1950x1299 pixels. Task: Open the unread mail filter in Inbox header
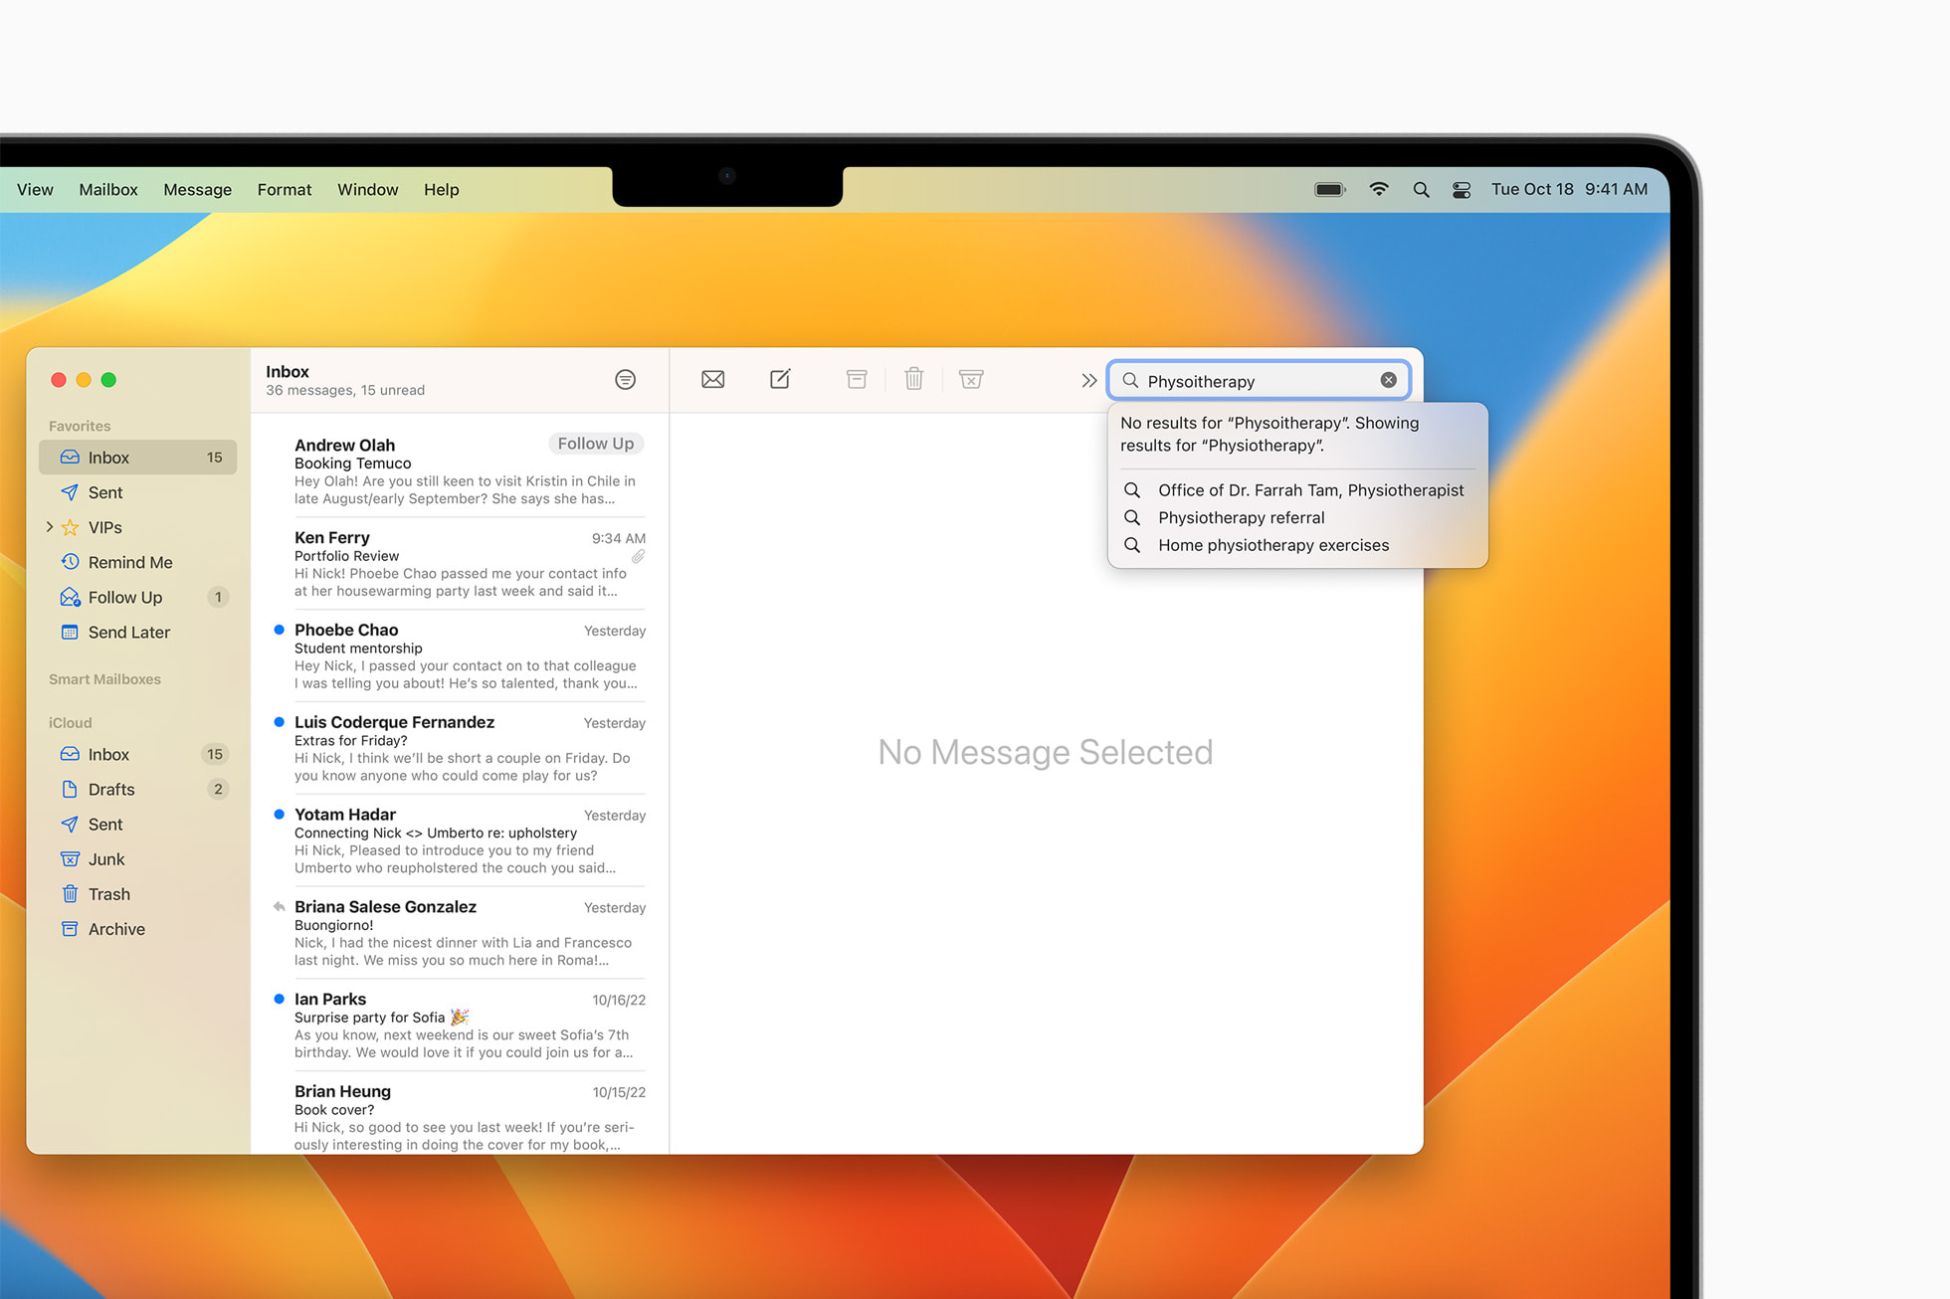point(626,379)
